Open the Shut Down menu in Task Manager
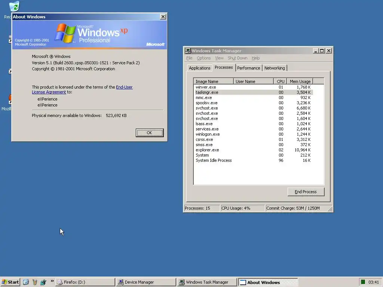Image resolution: width=383 pixels, height=287 pixels. (238, 58)
